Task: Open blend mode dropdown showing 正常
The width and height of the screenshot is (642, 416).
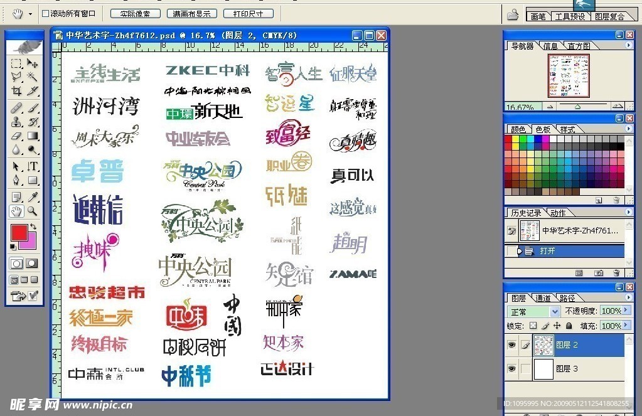Action: point(533,312)
